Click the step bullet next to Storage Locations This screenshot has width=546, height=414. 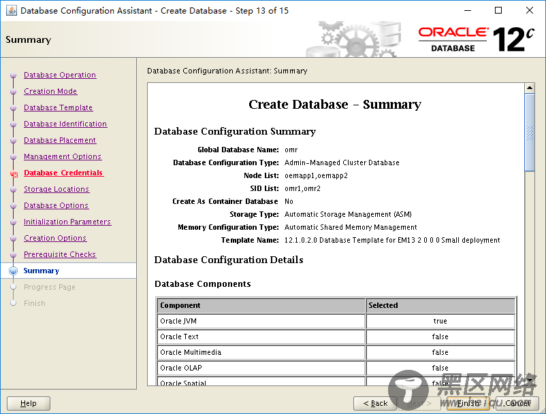point(13,190)
